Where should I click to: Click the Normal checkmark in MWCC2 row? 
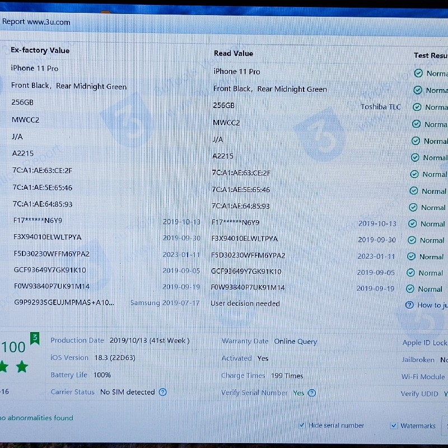[x=416, y=124]
